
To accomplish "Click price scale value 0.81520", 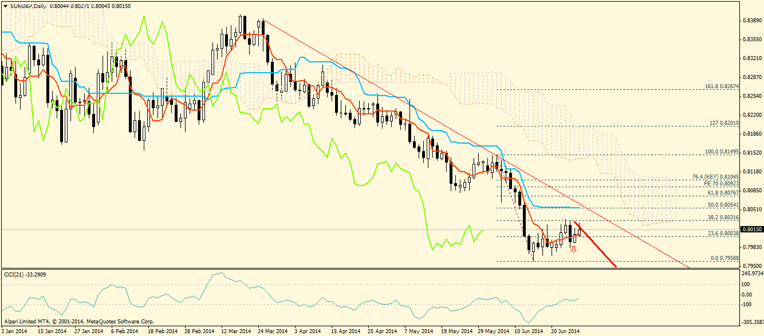I will click(x=751, y=153).
